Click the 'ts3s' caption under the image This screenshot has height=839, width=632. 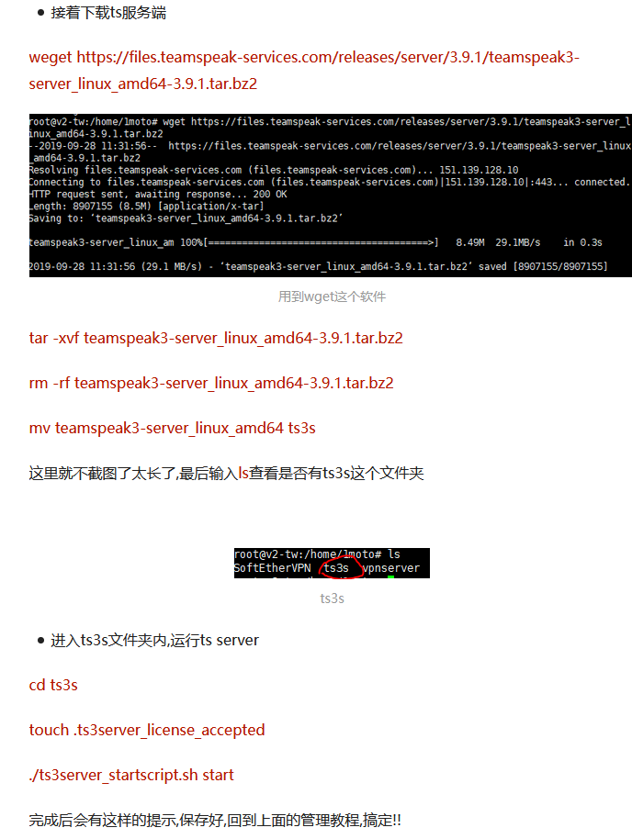332,598
